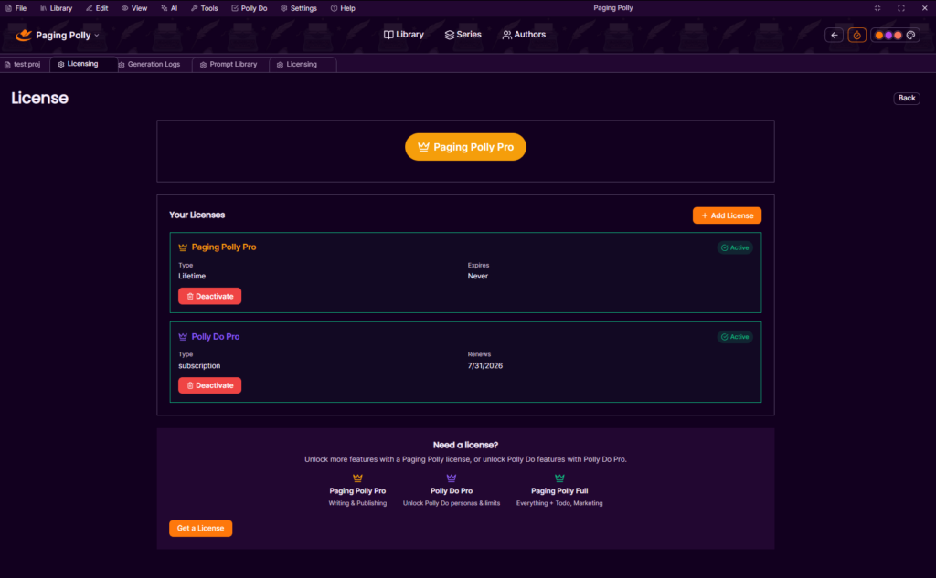Click the stopwatch timer icon
The width and height of the screenshot is (936, 578).
pos(856,35)
